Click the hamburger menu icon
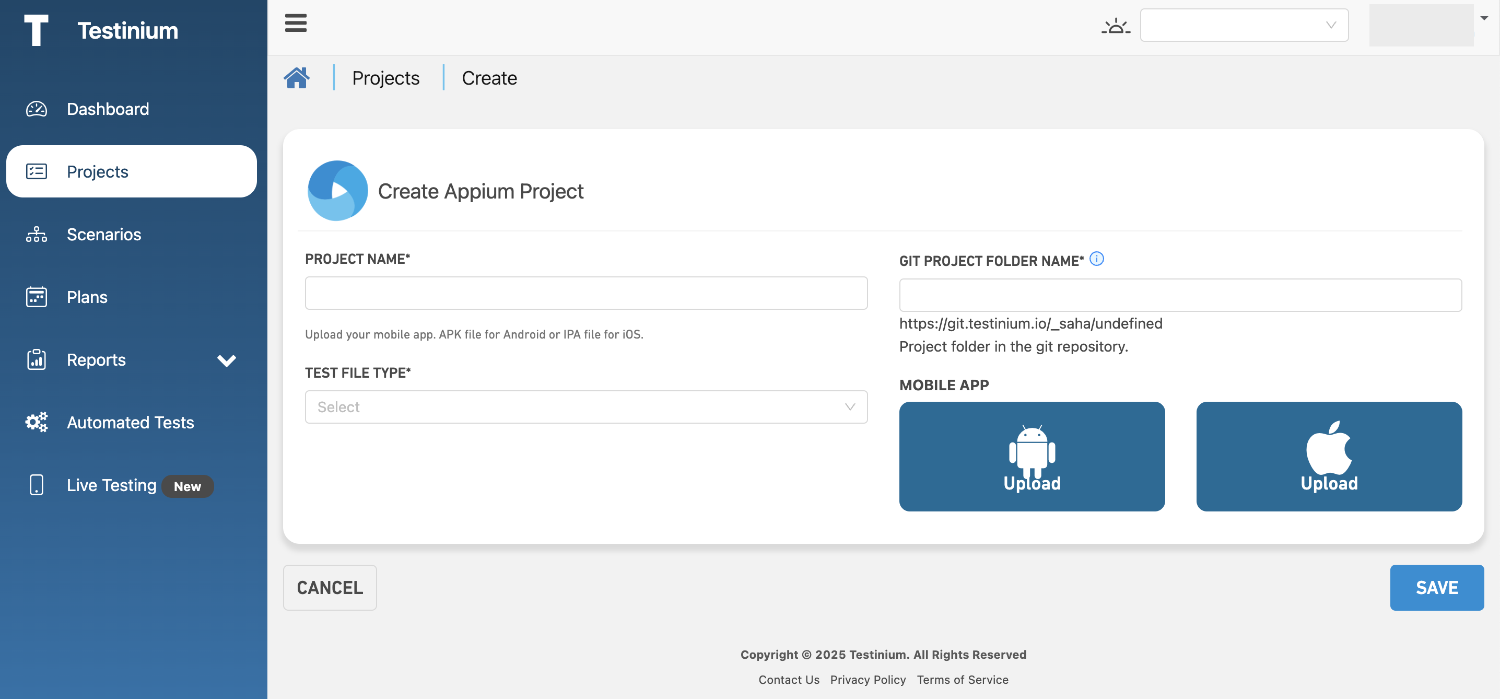 point(295,24)
